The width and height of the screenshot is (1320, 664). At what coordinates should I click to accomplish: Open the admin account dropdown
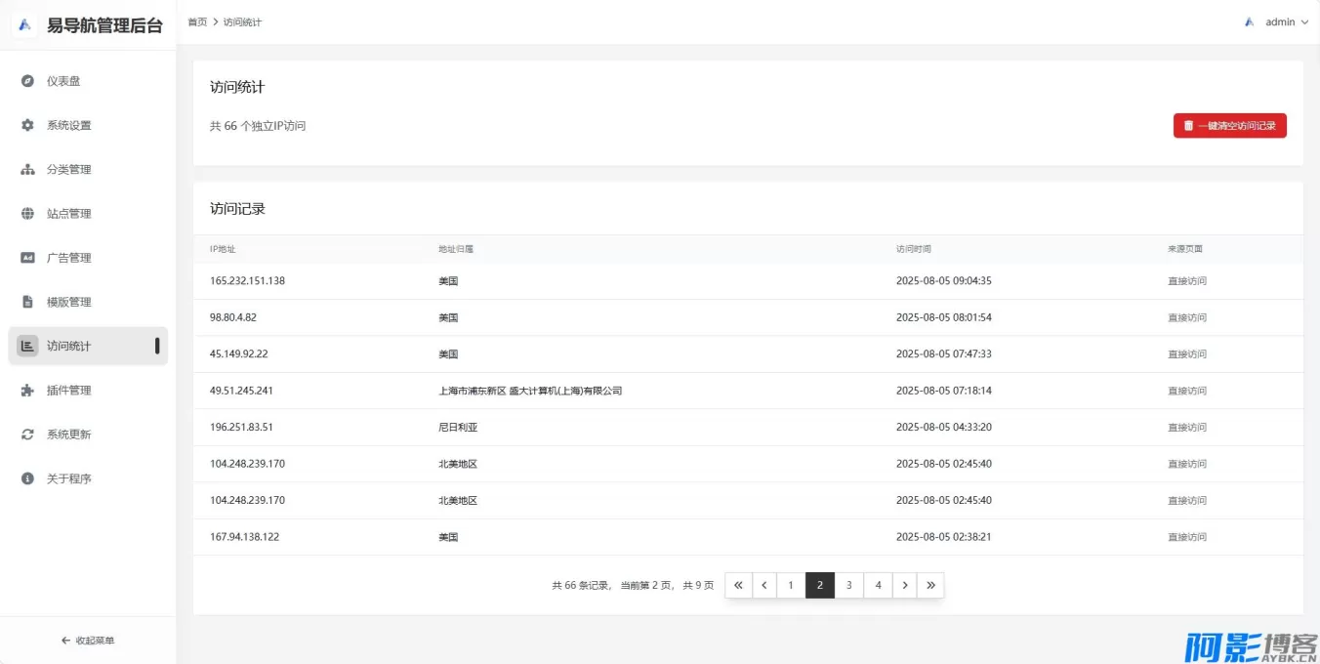tap(1279, 21)
